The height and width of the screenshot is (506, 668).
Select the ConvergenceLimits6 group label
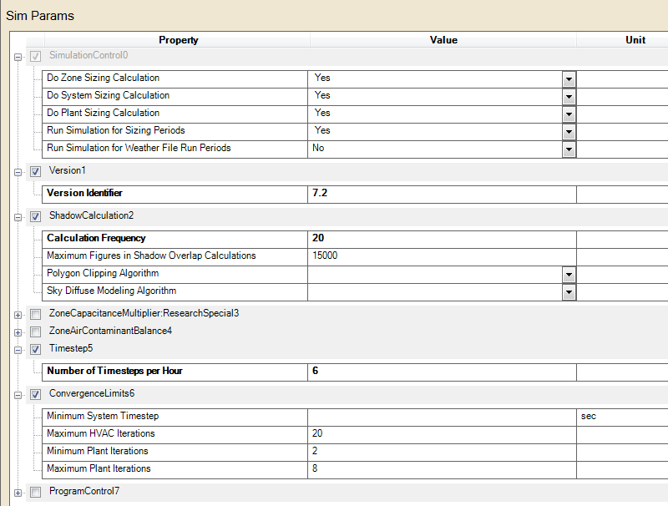(x=92, y=393)
